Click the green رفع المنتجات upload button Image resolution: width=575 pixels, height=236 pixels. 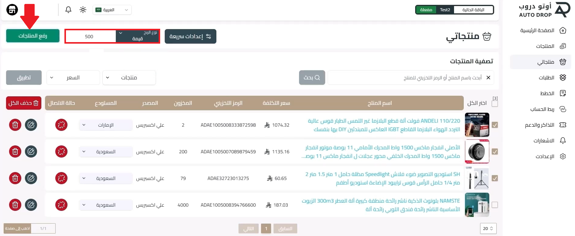point(33,36)
